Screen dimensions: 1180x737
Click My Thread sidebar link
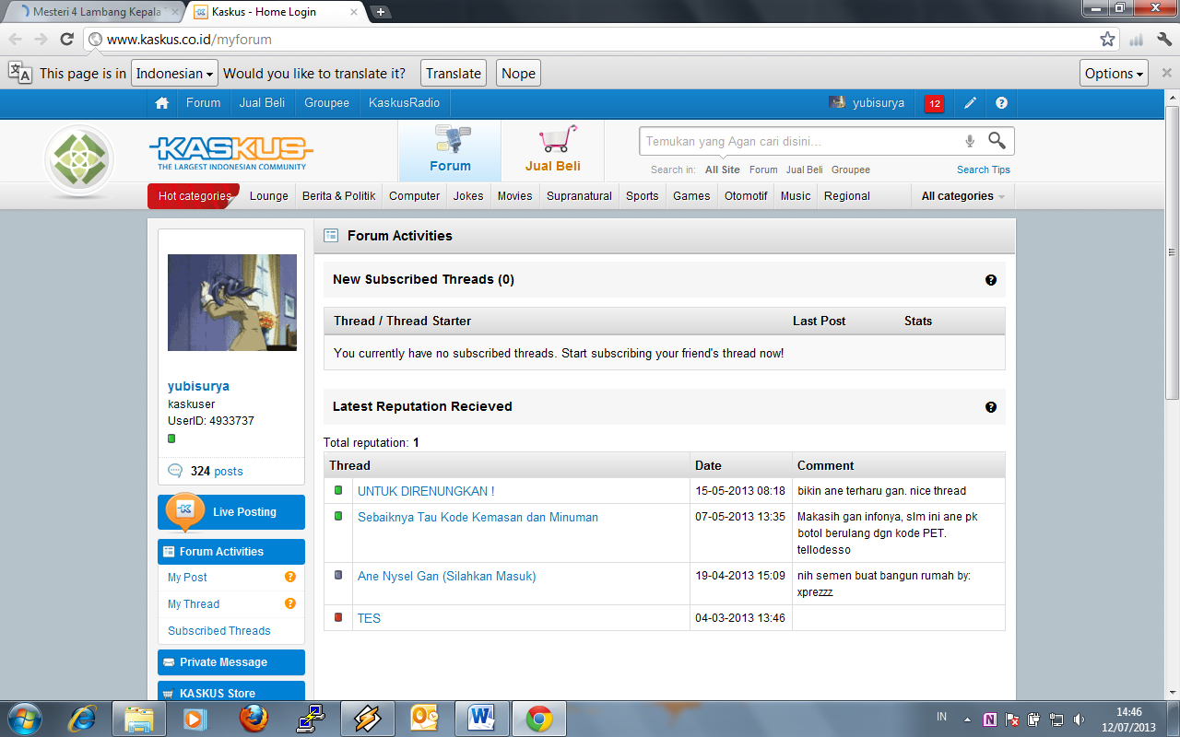(x=194, y=604)
